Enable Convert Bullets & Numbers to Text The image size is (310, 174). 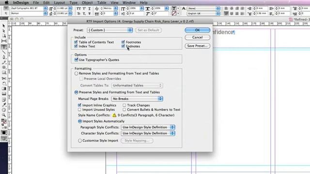124,110
